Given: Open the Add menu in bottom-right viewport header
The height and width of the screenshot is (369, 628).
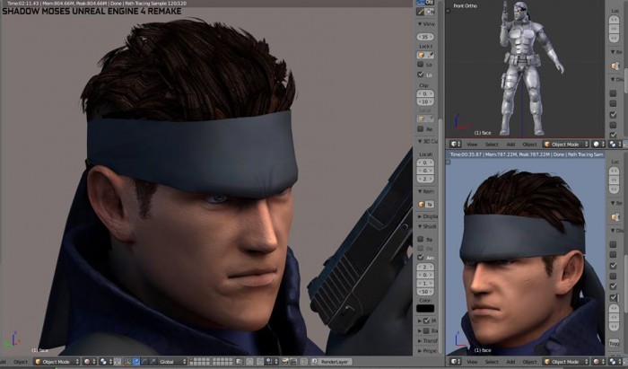Looking at the screenshot, I should pyautogui.click(x=510, y=362).
